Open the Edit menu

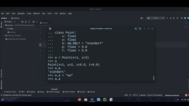pyautogui.click(x=8, y=14)
